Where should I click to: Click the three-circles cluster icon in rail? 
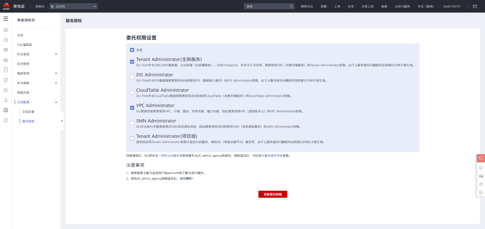tap(6, 40)
